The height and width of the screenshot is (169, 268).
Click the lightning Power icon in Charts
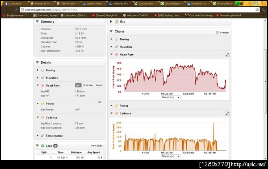(116, 106)
